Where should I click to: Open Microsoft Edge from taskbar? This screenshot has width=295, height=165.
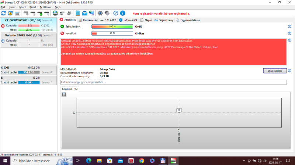coord(88,161)
